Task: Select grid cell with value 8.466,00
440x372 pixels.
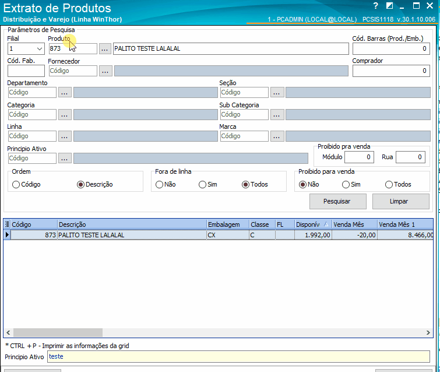Action: click(x=405, y=235)
